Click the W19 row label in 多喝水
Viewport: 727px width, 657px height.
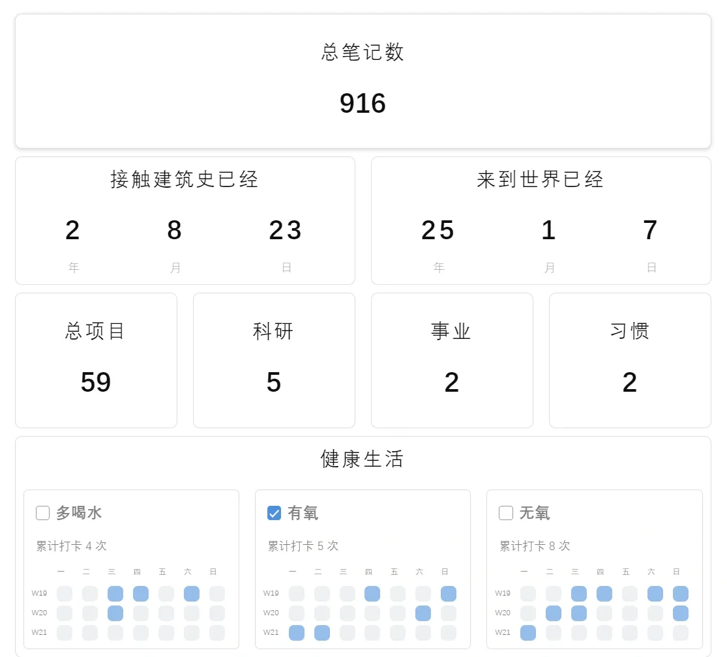click(x=39, y=593)
